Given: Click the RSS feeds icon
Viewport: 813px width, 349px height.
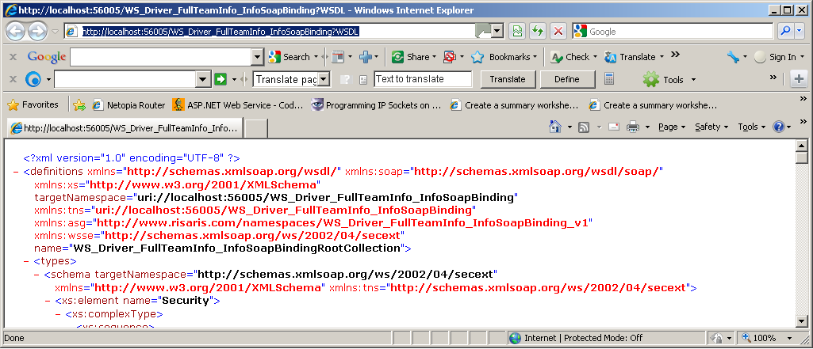Looking at the screenshot, I should coord(584,127).
